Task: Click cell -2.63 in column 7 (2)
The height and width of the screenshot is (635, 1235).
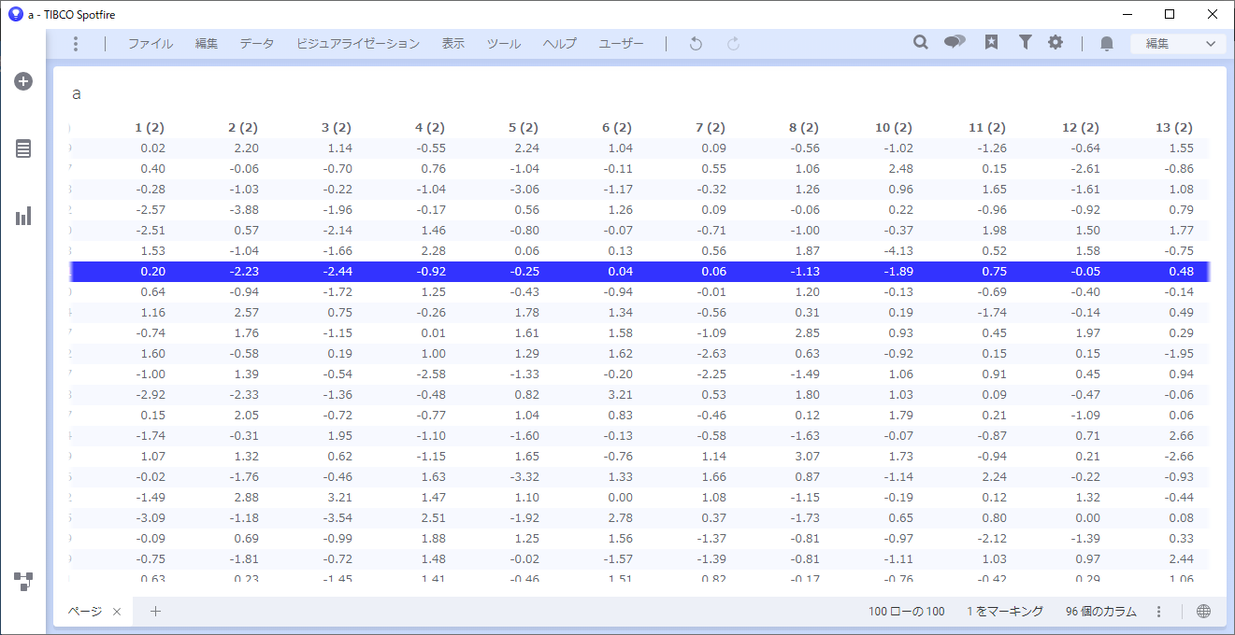Action: click(x=711, y=354)
